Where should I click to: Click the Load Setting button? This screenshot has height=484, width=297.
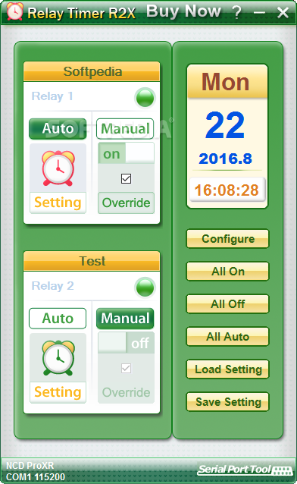click(228, 369)
